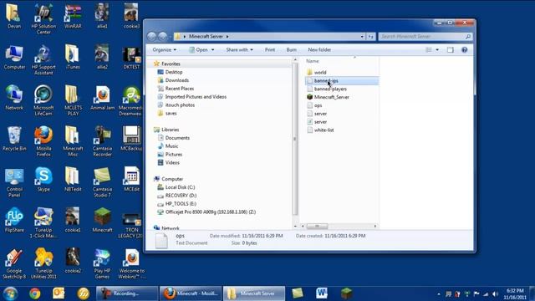This screenshot has height=301, width=535.
Task: Expand the Share with dropdown menu
Action: pyautogui.click(x=239, y=50)
